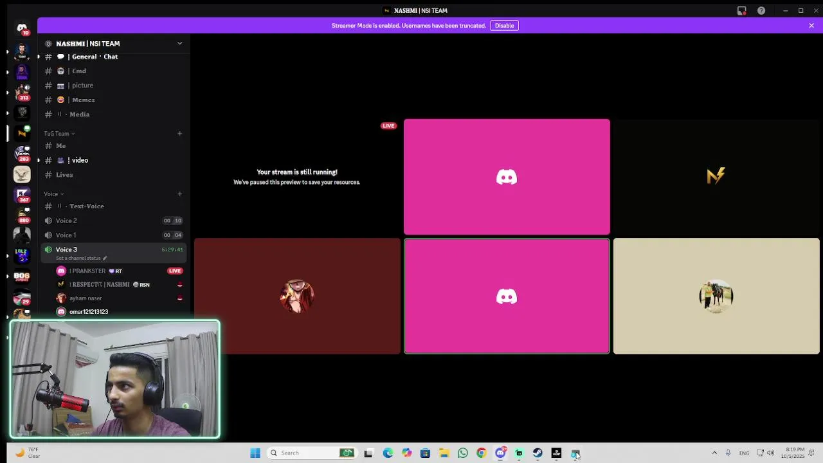Collapse the Voice category

click(53, 194)
